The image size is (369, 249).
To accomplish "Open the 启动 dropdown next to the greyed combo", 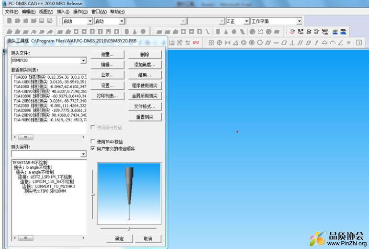I will (122, 21).
